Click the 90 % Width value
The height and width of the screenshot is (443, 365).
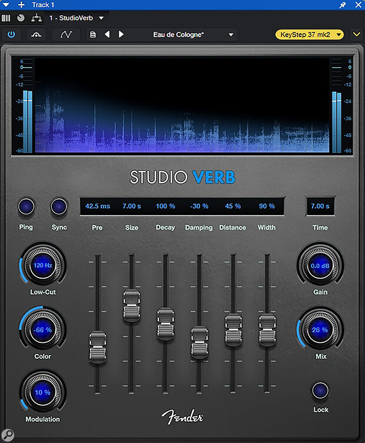(267, 206)
